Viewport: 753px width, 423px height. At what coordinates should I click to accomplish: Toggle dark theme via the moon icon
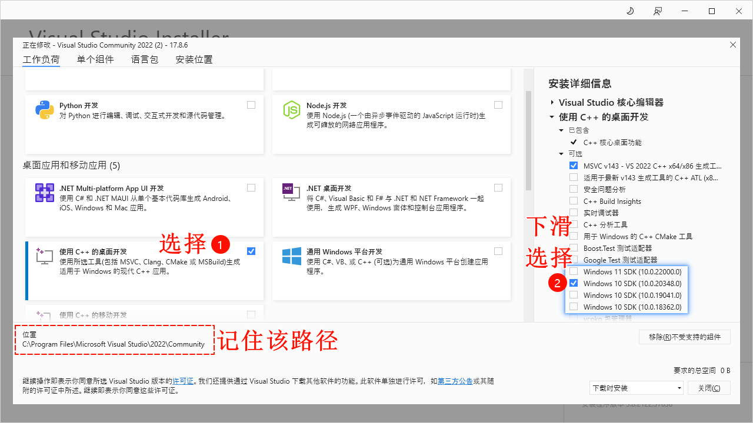(629, 11)
